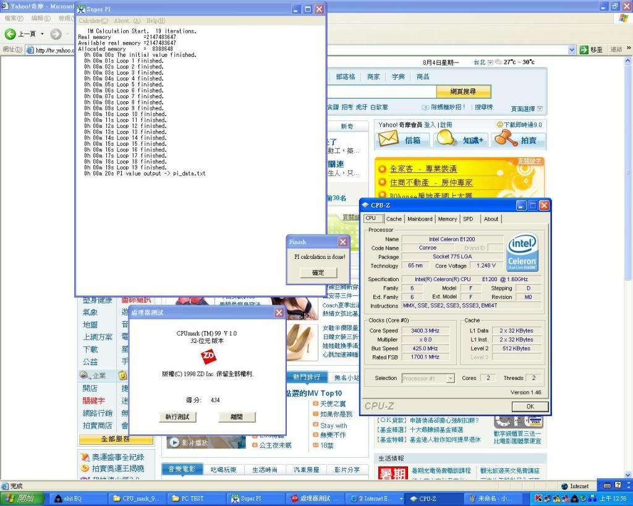Switch to Cache tab in CPU-Z
The height and width of the screenshot is (506, 633).
click(x=394, y=219)
